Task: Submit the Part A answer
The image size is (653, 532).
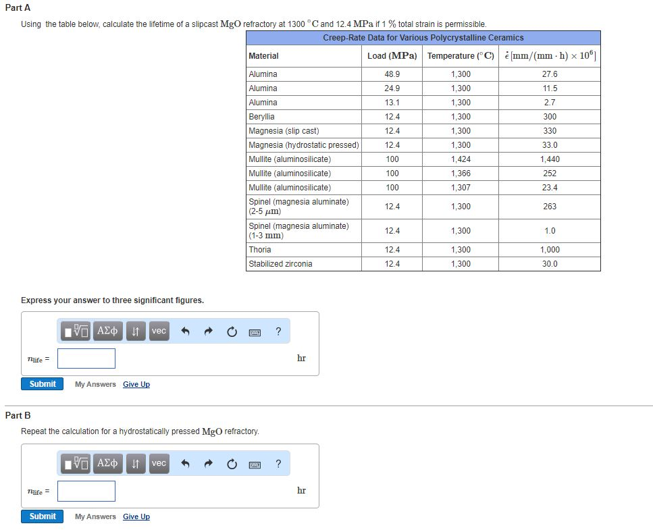Action: [42, 383]
